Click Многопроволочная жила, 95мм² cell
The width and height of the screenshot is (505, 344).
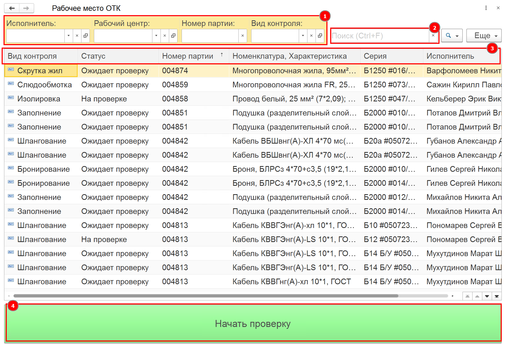coord(295,71)
